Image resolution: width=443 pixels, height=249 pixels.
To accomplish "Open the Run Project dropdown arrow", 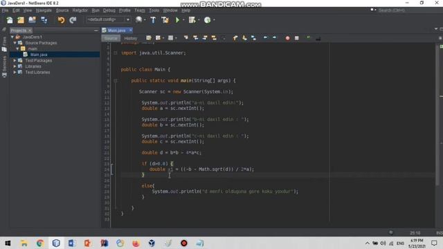I will [x=183, y=20].
